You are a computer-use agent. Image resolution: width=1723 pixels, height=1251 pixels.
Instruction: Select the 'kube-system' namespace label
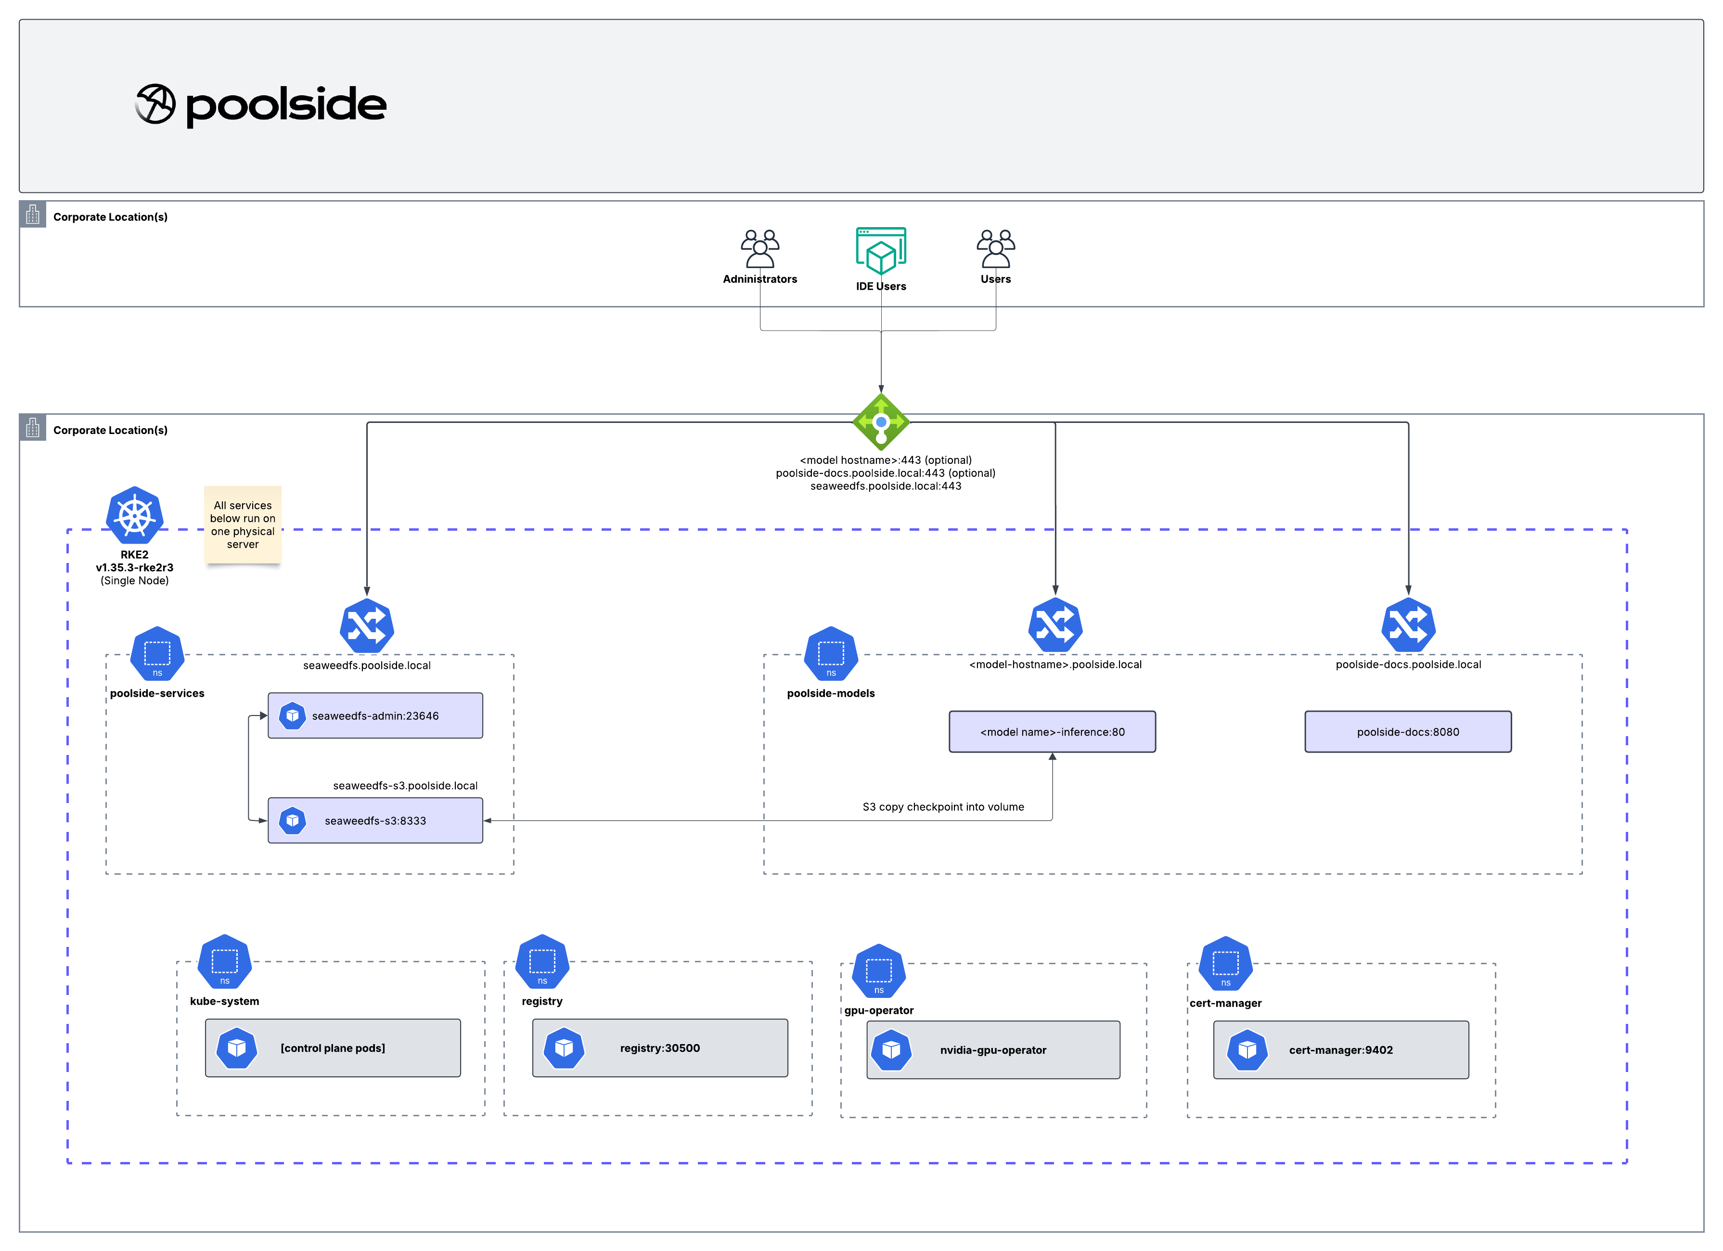pyautogui.click(x=225, y=1001)
